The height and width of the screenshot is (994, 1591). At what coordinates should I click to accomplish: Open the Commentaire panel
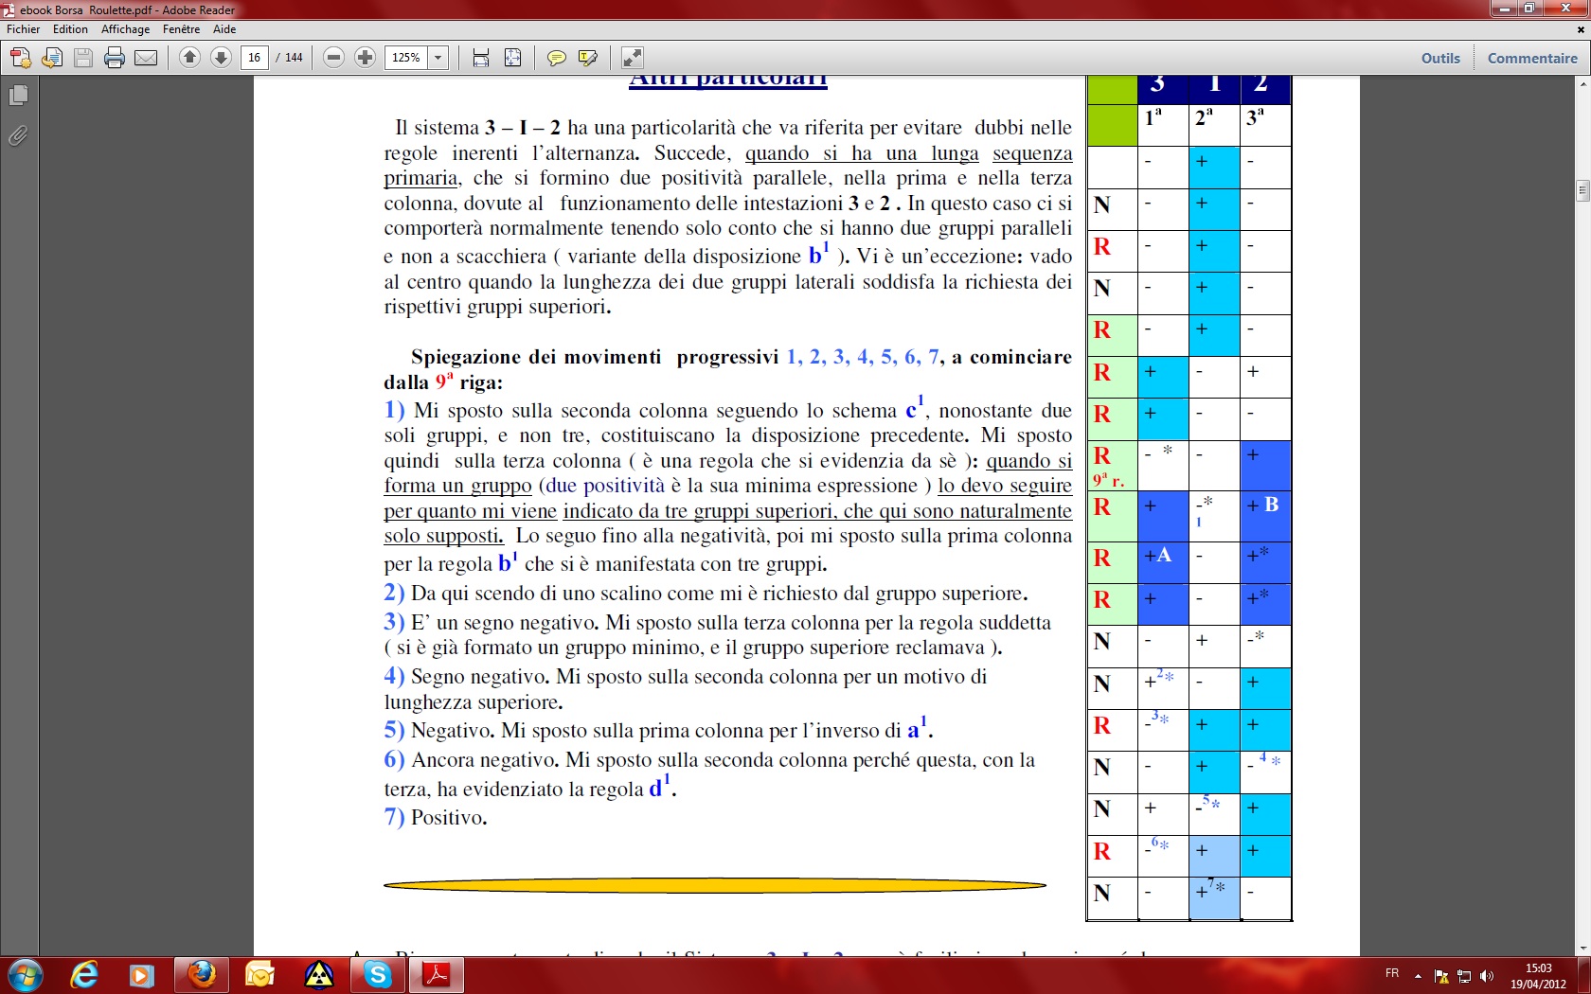click(1532, 58)
